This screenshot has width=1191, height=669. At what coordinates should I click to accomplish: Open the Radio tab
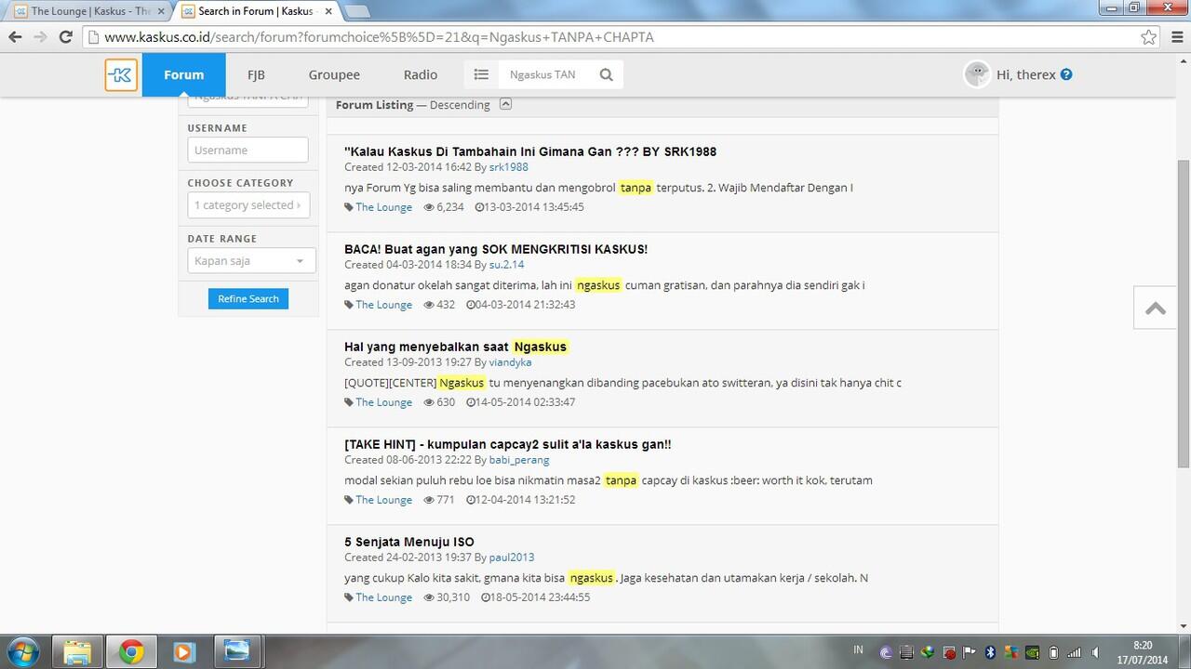(421, 74)
